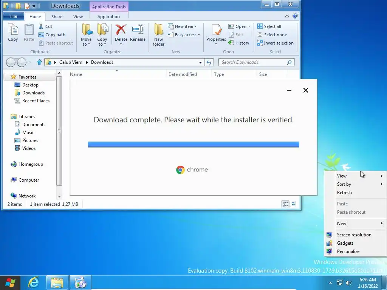Click Copy path in the ribbon

(x=52, y=35)
